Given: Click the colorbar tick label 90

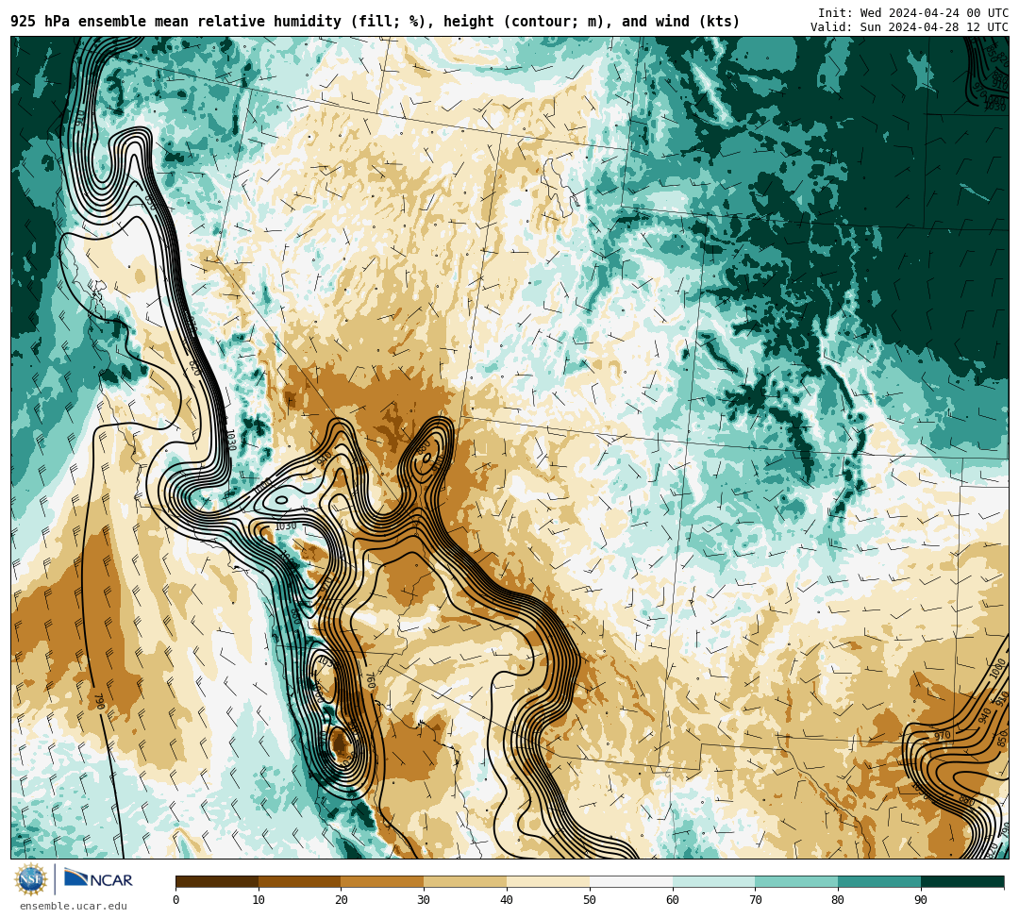Looking at the screenshot, I should tap(921, 900).
